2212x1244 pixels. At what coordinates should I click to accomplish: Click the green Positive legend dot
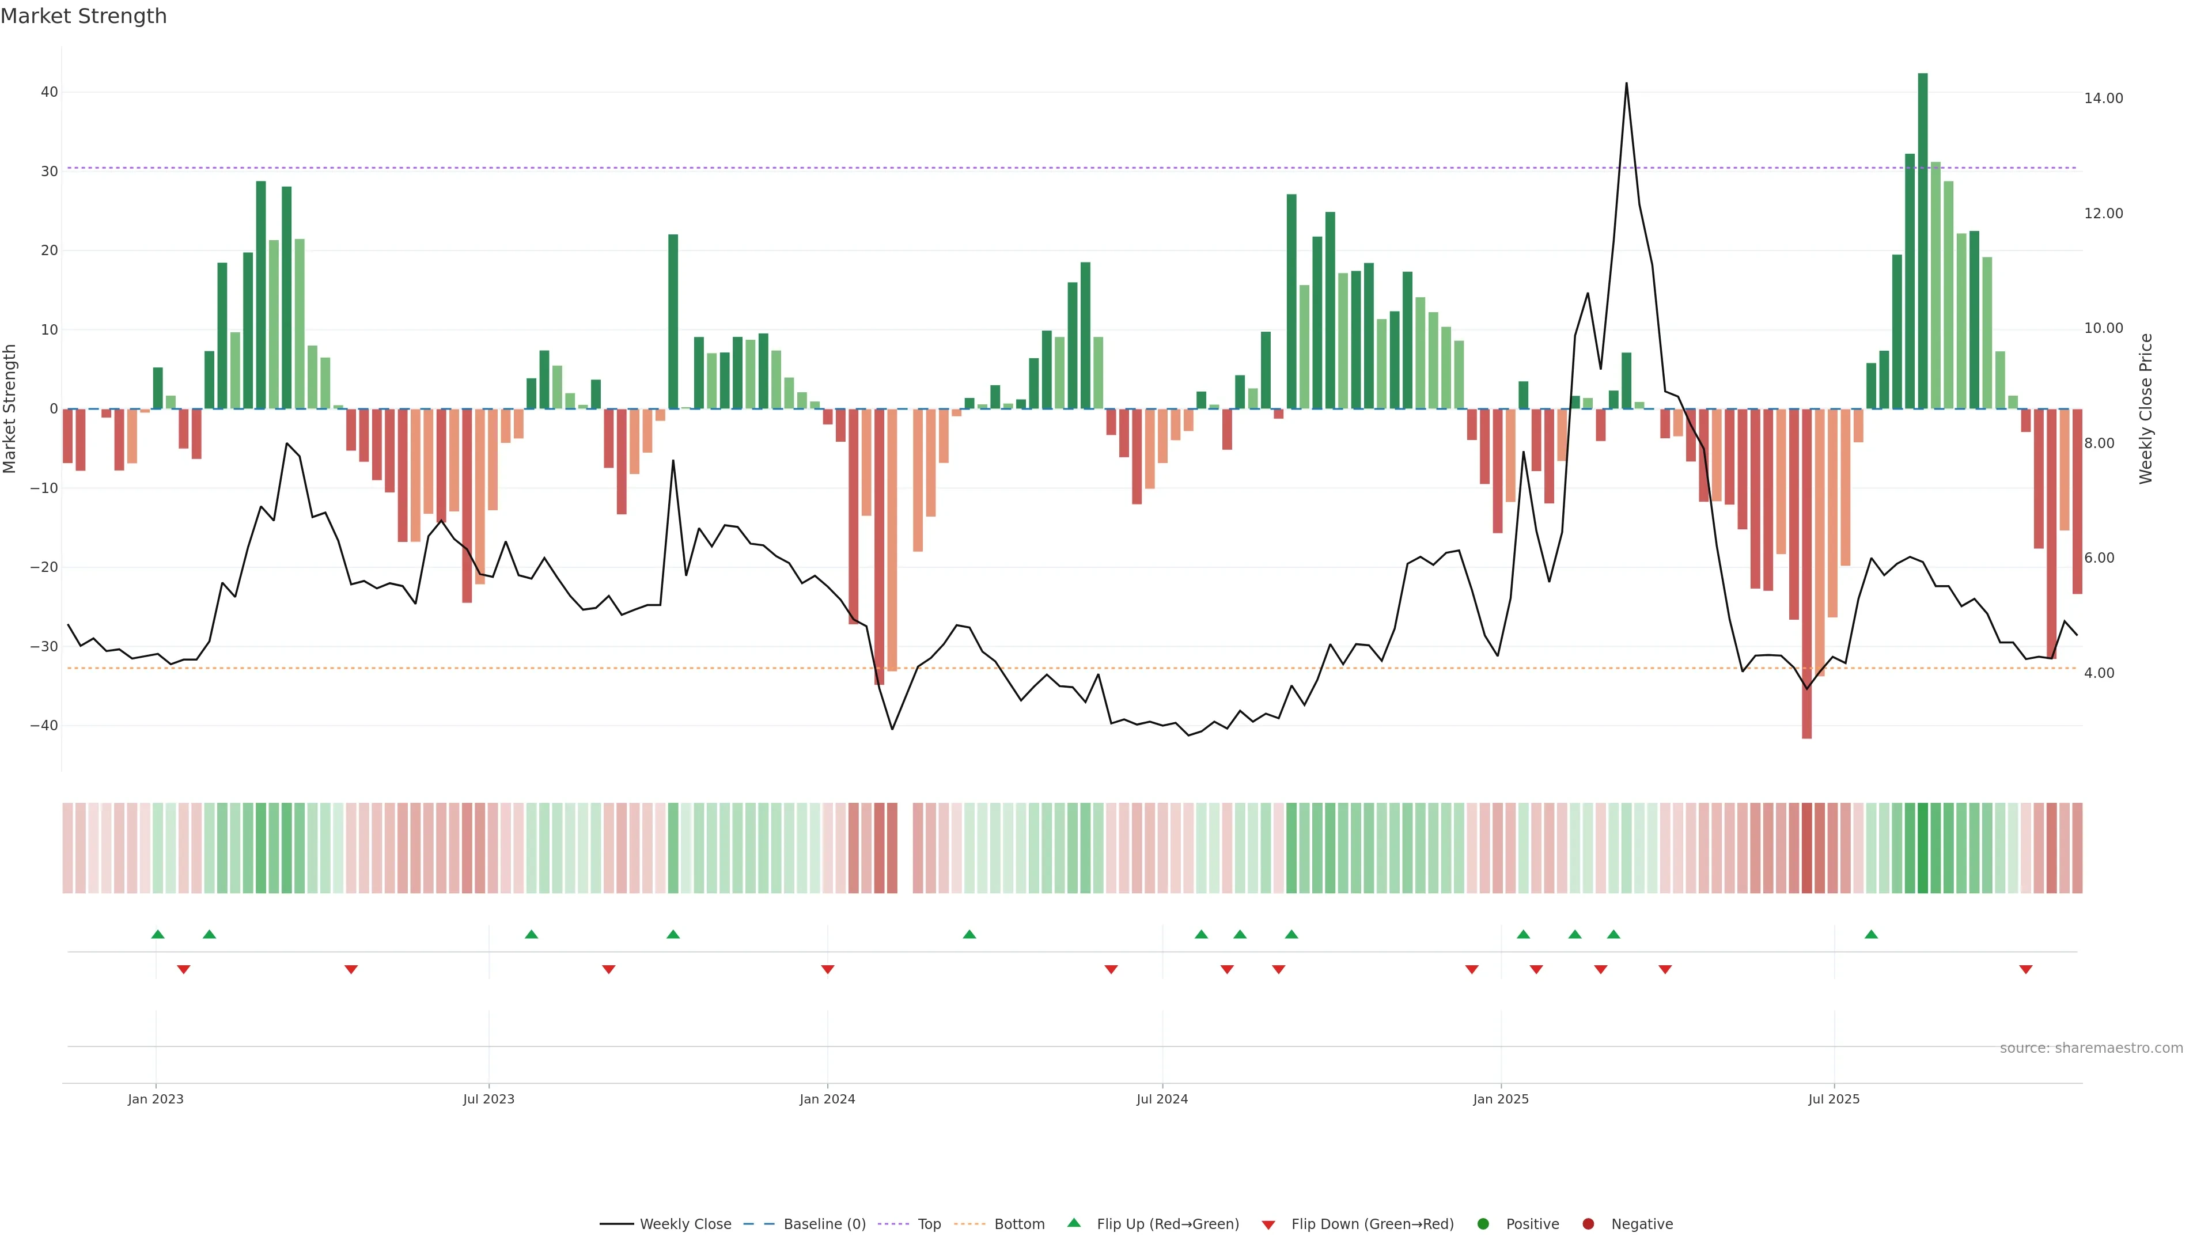pyautogui.click(x=1483, y=1223)
